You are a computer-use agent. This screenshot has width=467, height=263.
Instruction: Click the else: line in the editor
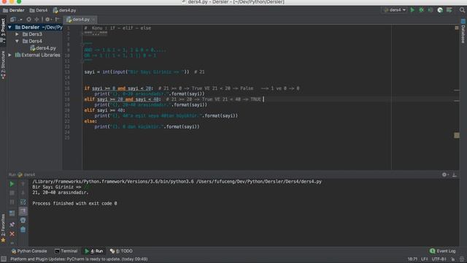click(x=90, y=121)
